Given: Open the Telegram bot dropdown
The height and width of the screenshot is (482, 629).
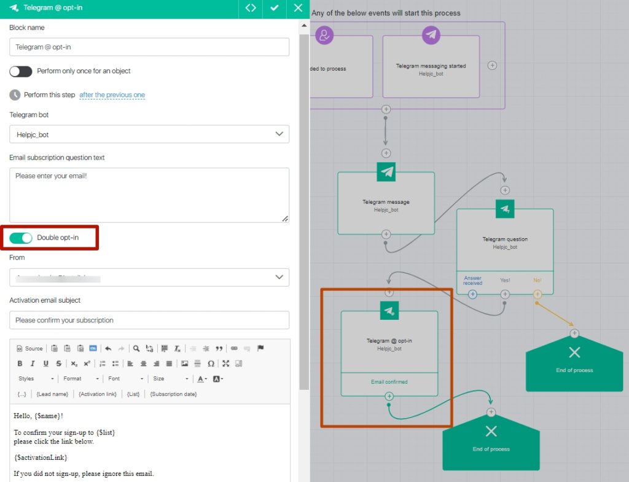Looking at the screenshot, I should coord(149,134).
